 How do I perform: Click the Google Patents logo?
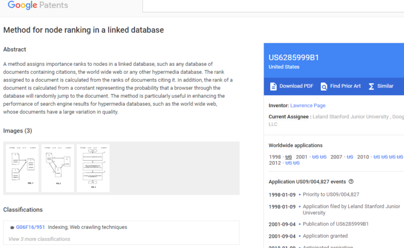click(x=37, y=6)
